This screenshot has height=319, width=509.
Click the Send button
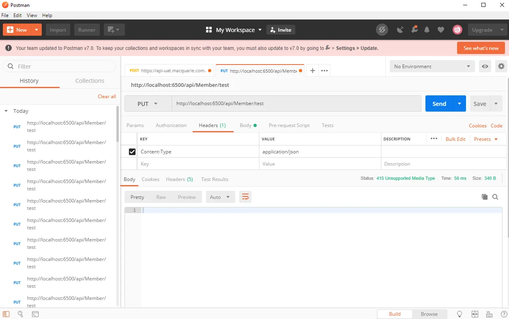[x=439, y=103]
